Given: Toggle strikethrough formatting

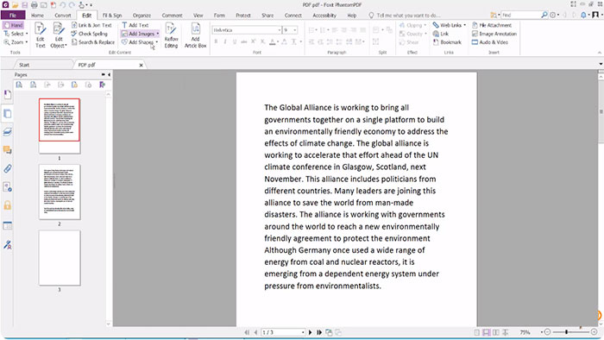Looking at the screenshot, I should [244, 41].
